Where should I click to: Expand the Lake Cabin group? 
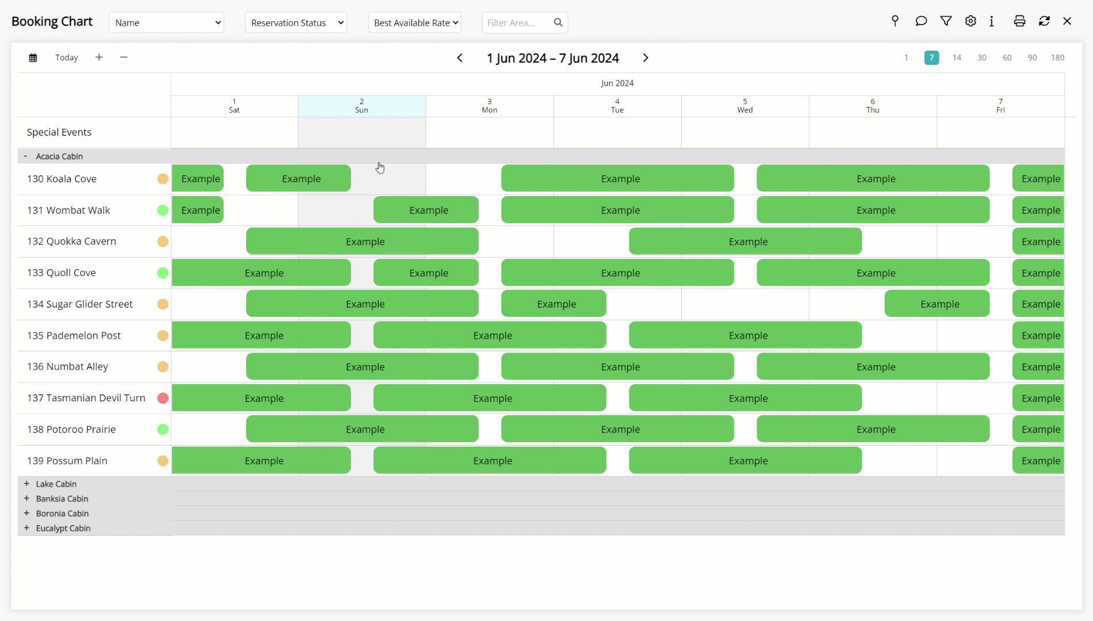point(26,484)
